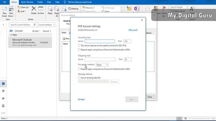Expand the folder pane chevron
The height and width of the screenshot is (121, 216).
click(x=3, y=25)
